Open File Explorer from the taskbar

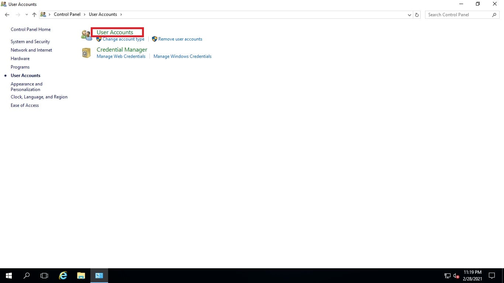[x=81, y=276]
